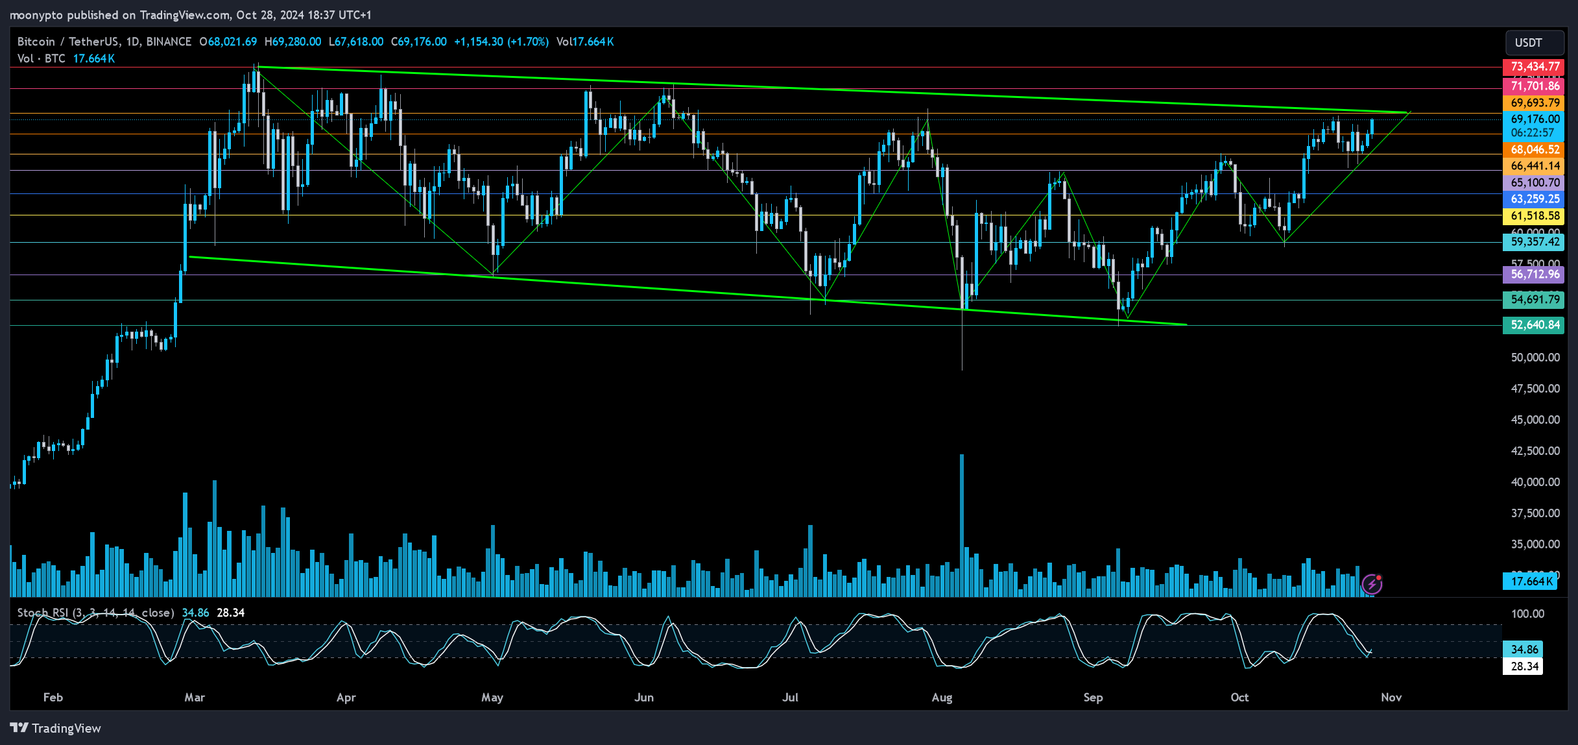The width and height of the screenshot is (1578, 745).
Task: Click the Sep label on time axis
Action: (x=1093, y=698)
